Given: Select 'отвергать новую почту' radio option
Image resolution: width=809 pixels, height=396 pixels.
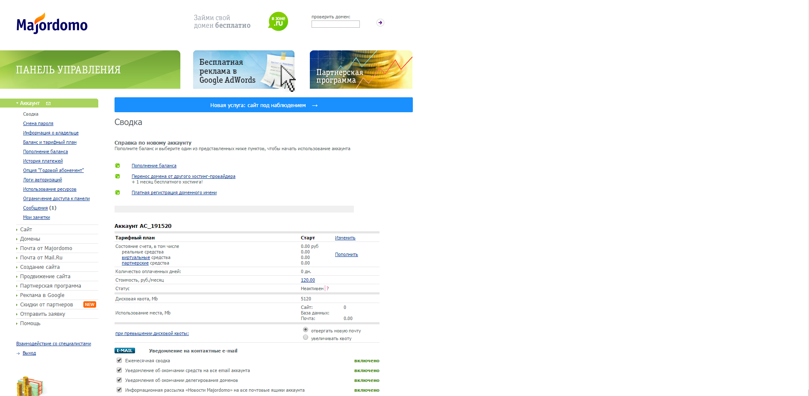Looking at the screenshot, I should (x=306, y=329).
